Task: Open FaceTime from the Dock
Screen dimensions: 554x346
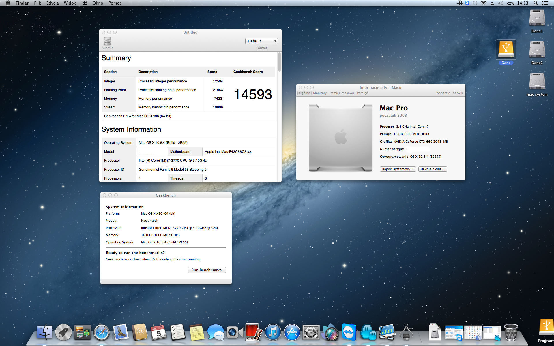Action: pyautogui.click(x=235, y=332)
